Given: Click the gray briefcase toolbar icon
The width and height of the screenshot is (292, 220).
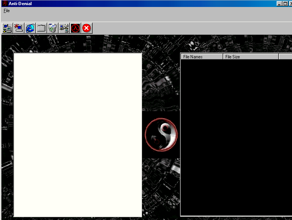Looking at the screenshot, I should coord(41,28).
